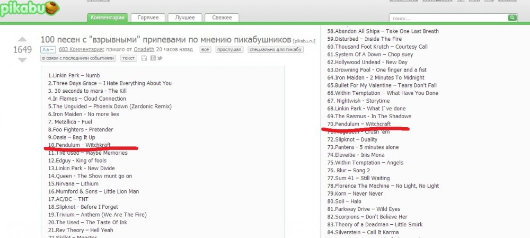The width and height of the screenshot is (530, 238).
Task: Share the post via VK icon
Action: pyautogui.click(x=152, y=58)
